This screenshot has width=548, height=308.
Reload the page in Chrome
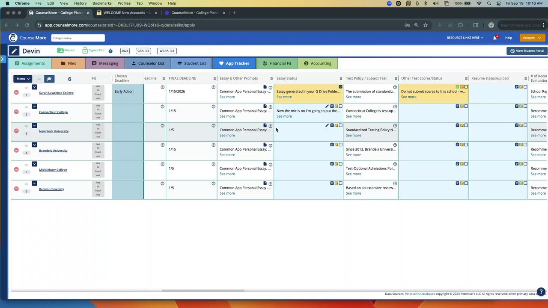point(27,25)
